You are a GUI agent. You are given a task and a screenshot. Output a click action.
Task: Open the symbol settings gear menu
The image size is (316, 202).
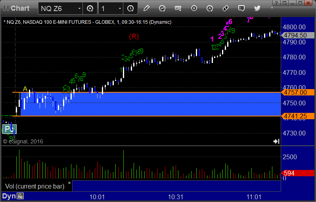click(90, 8)
